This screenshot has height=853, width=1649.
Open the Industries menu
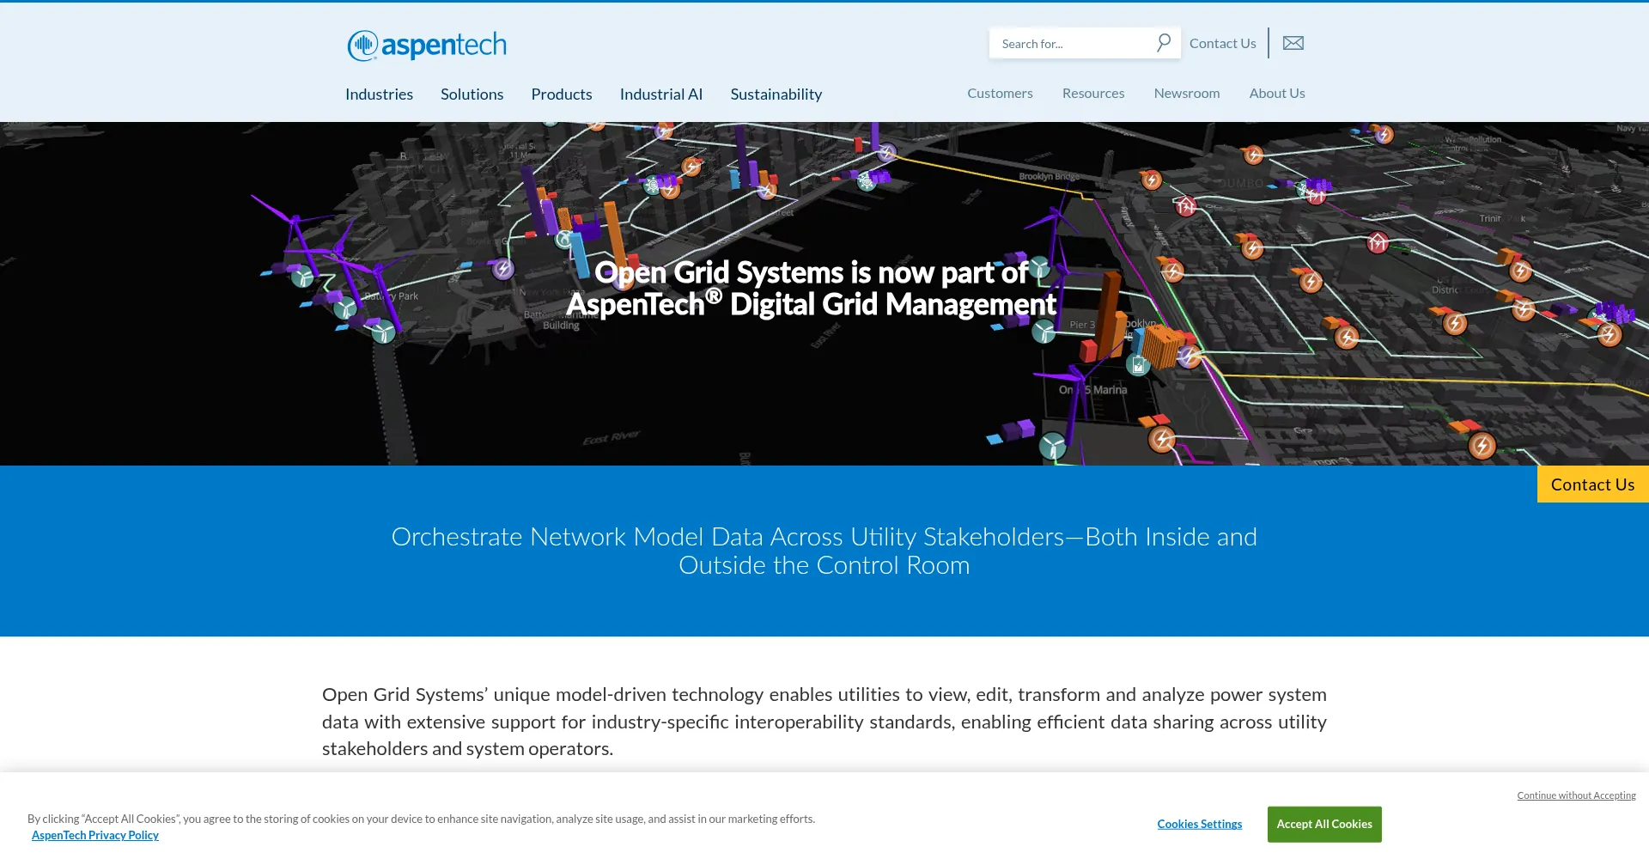pyautogui.click(x=379, y=94)
